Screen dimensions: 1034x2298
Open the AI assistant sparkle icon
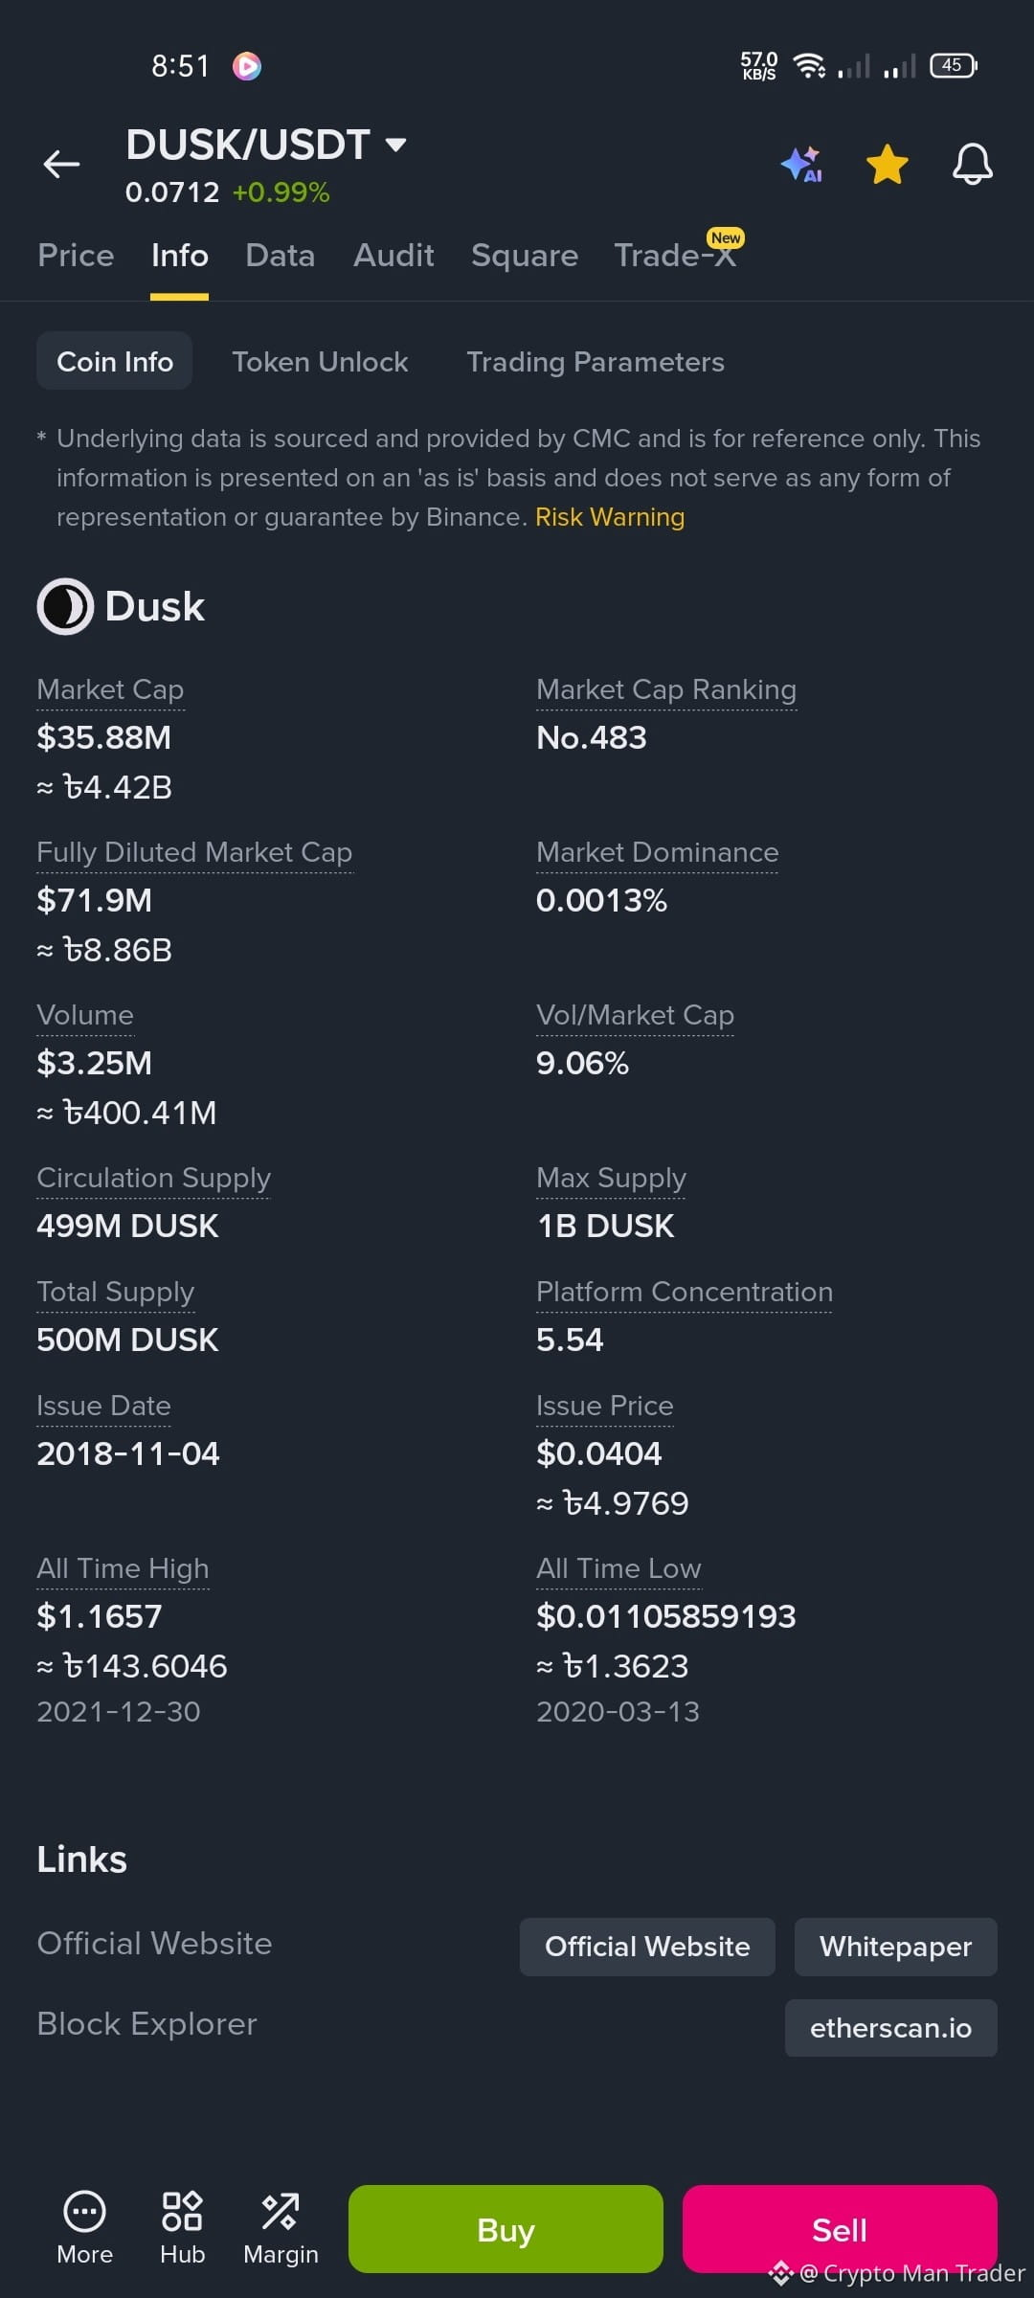point(801,164)
